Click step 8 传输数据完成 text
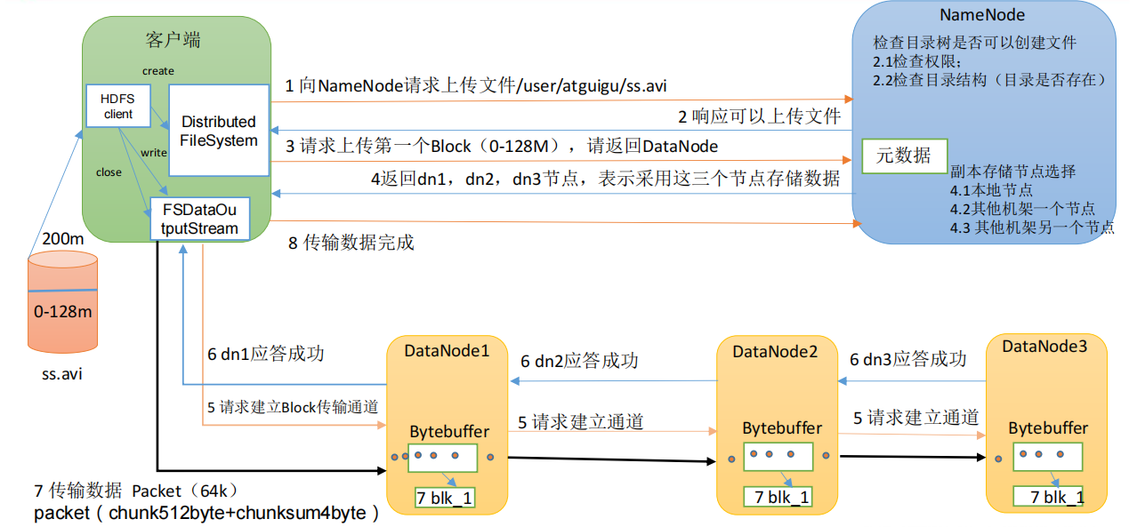This screenshot has width=1137, height=527. (x=351, y=242)
